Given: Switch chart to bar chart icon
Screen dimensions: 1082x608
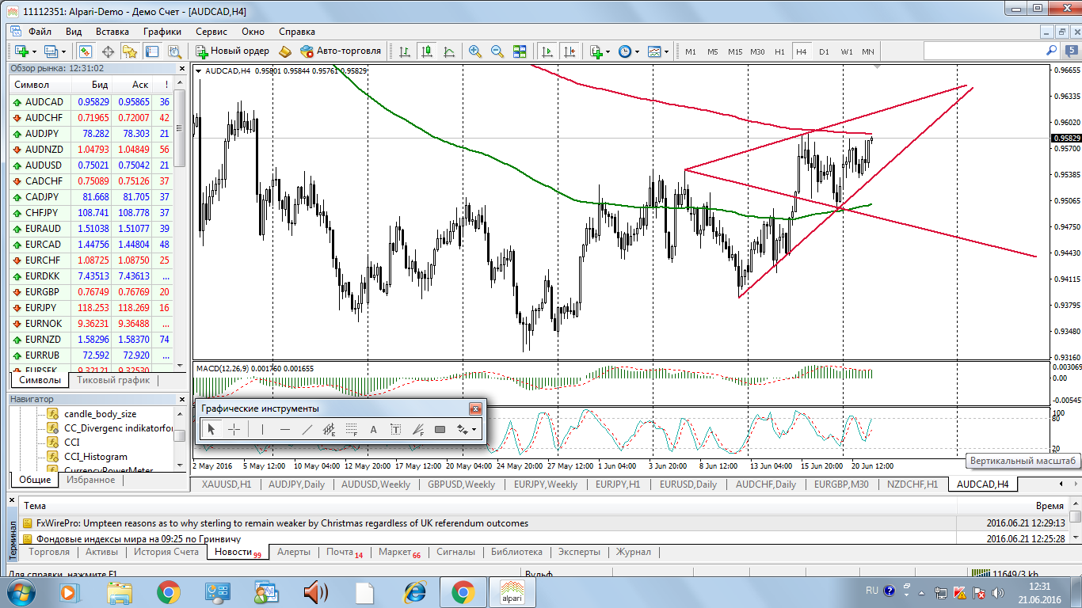Looking at the screenshot, I should [405, 51].
